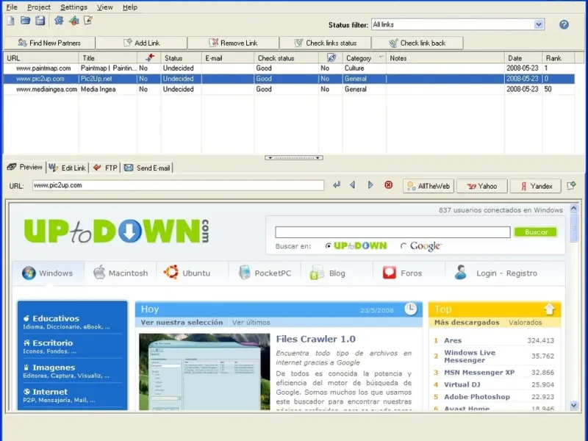The image size is (588, 441).
Task: Click the red Foros speech icon
Action: (x=390, y=273)
